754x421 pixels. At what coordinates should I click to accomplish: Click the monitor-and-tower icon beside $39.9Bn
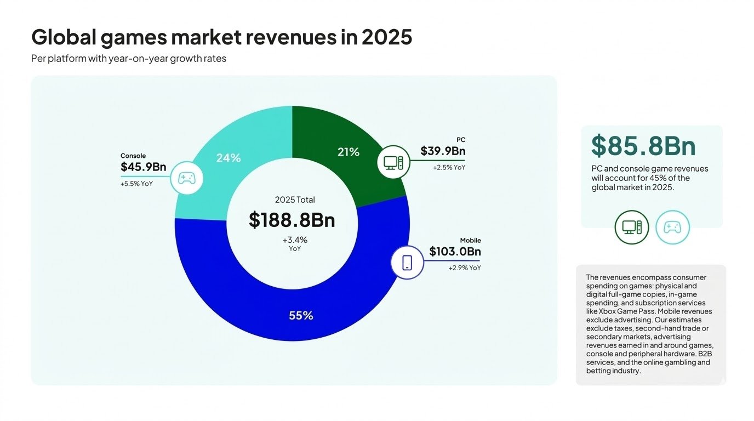click(x=393, y=162)
